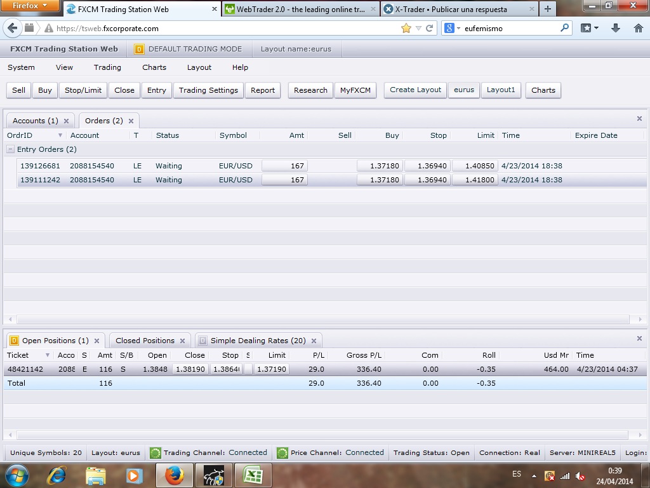Screen dimensions: 650x488
Task: Close the Accounts (1) tab
Action: coord(66,121)
